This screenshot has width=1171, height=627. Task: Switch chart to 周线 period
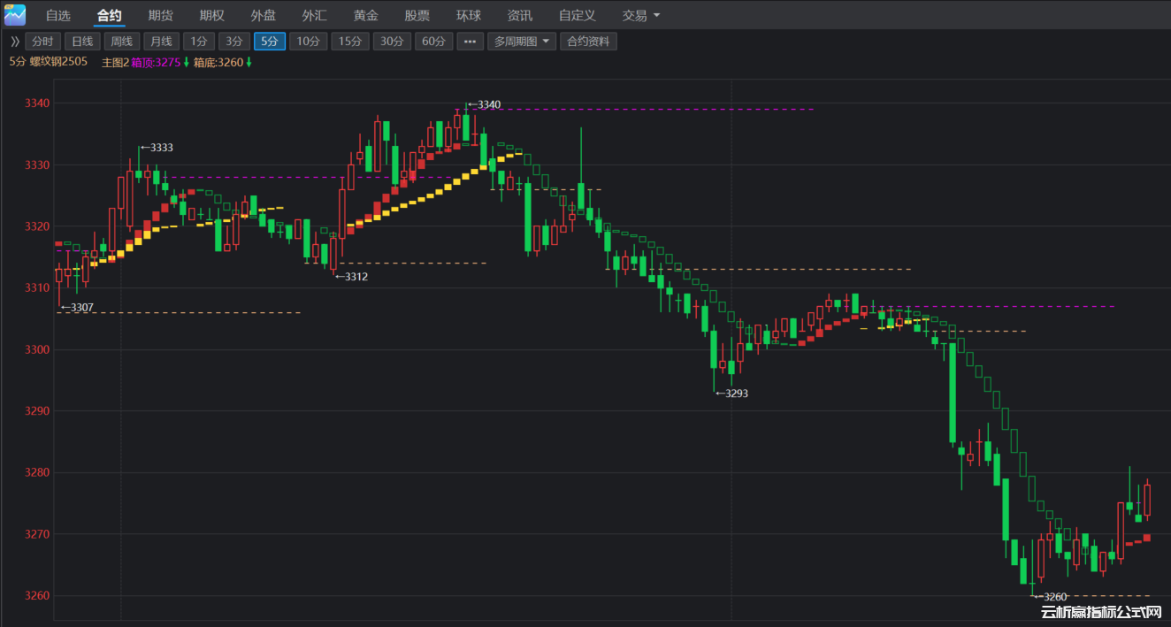121,42
